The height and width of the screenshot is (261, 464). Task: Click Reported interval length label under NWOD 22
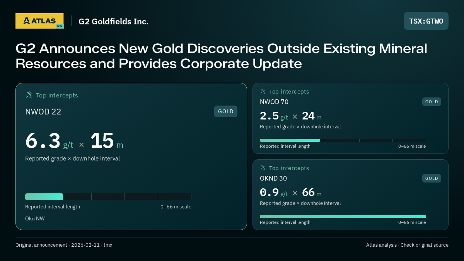point(53,207)
